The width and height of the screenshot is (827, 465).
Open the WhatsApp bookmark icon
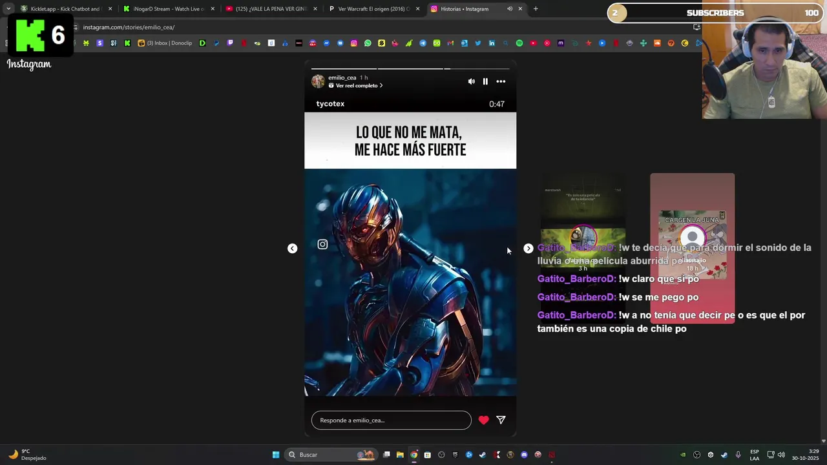coord(368,43)
